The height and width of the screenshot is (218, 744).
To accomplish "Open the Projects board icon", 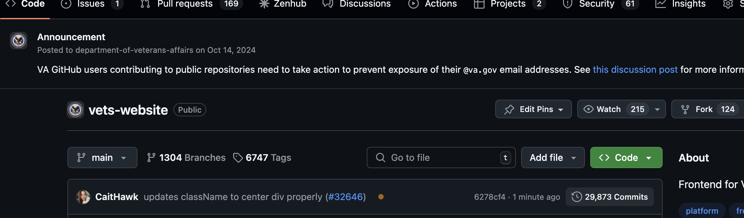I will (x=479, y=4).
